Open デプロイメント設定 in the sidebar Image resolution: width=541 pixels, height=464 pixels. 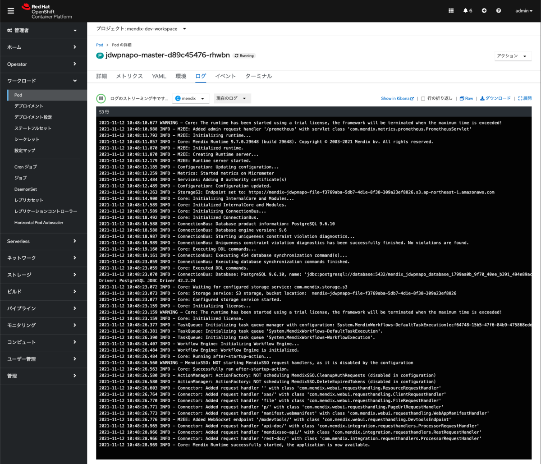(x=47, y=117)
